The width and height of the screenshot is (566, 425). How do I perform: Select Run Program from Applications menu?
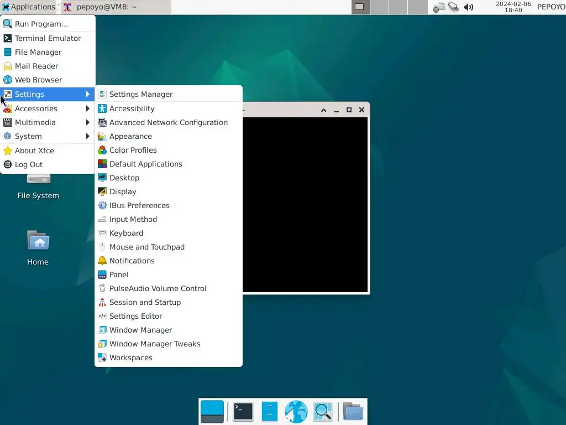click(x=48, y=24)
